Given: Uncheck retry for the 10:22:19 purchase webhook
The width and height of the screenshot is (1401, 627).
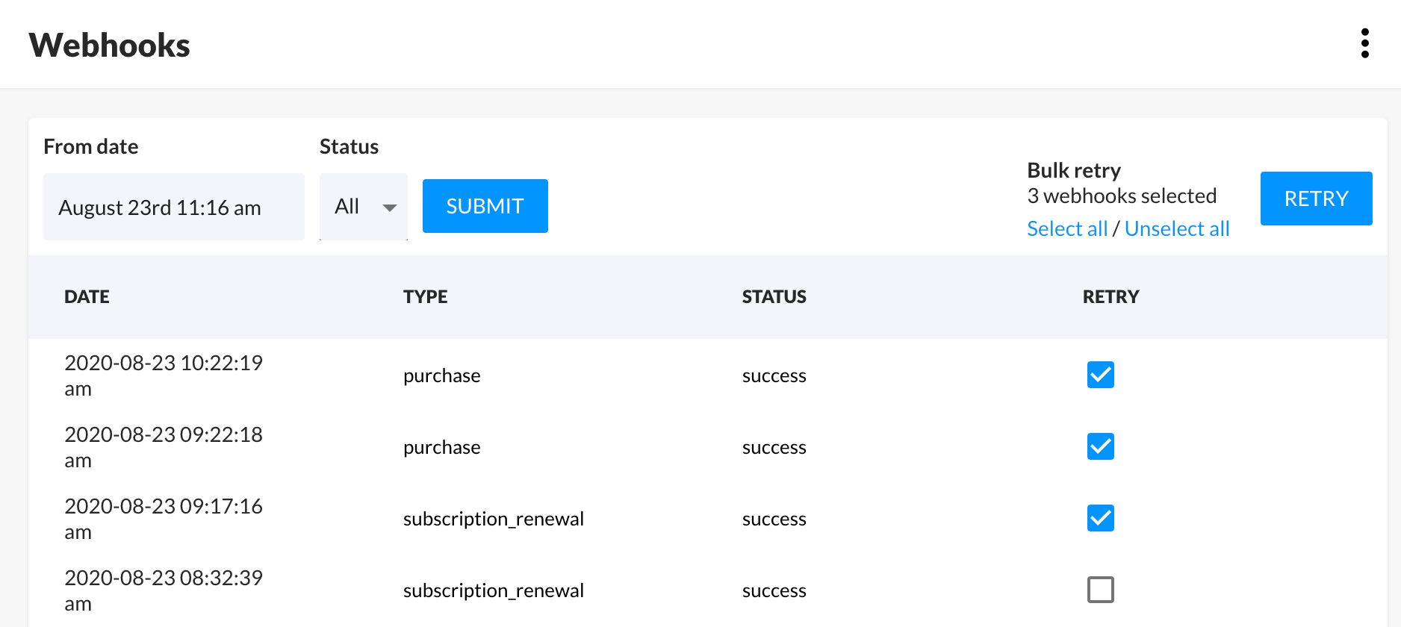Looking at the screenshot, I should pyautogui.click(x=1100, y=375).
